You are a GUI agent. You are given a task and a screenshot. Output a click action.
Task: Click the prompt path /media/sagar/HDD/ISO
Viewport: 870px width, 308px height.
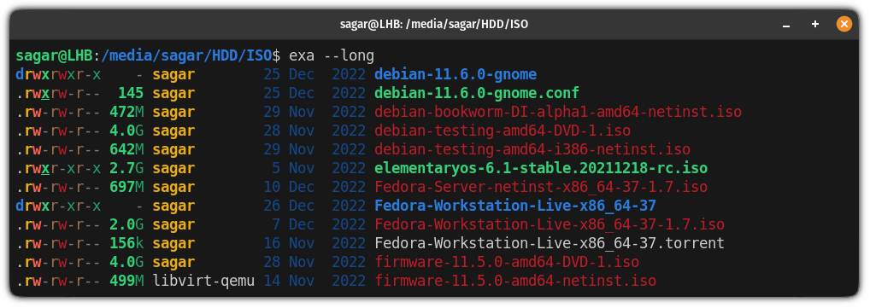click(x=187, y=55)
